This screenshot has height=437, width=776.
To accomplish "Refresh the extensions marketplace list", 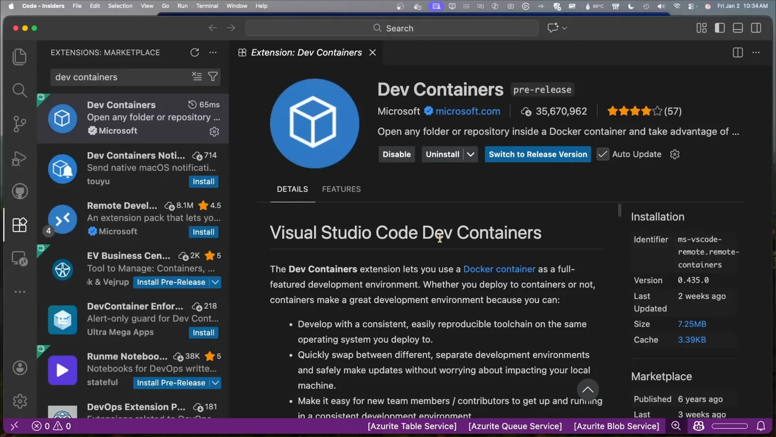I will [x=194, y=52].
